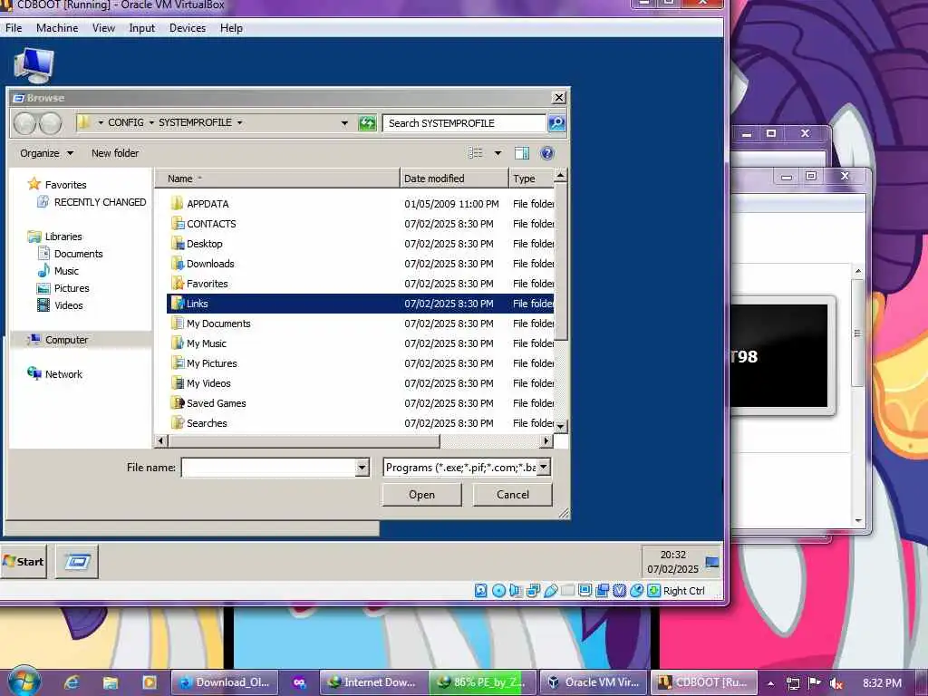Click the Type column header
The width and height of the screenshot is (928, 696).
531,179
